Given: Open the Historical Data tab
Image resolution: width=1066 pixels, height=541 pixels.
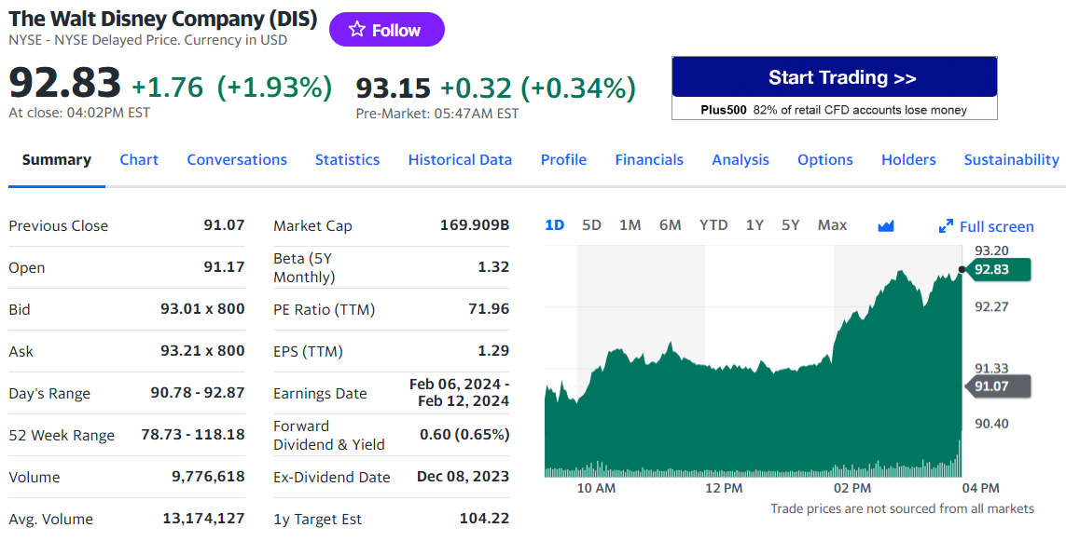Looking at the screenshot, I should pyautogui.click(x=460, y=159).
